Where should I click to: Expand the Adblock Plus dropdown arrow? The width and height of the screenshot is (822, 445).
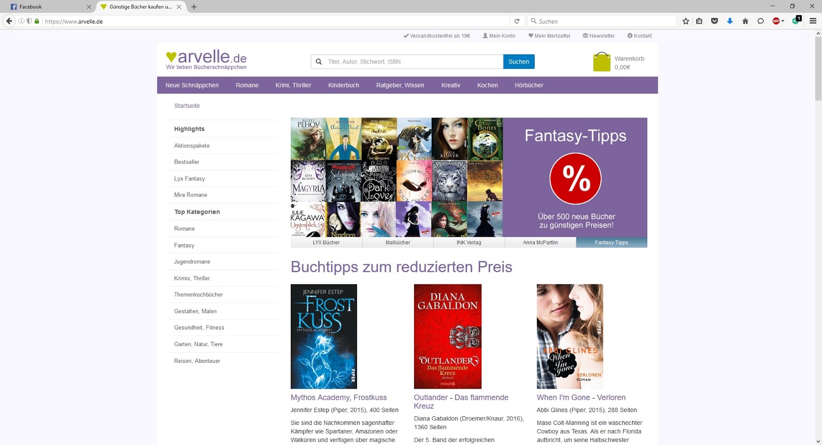pyautogui.click(x=783, y=21)
